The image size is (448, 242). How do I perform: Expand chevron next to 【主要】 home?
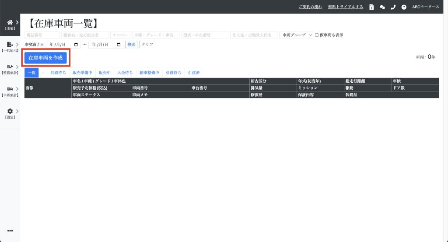(17, 22)
